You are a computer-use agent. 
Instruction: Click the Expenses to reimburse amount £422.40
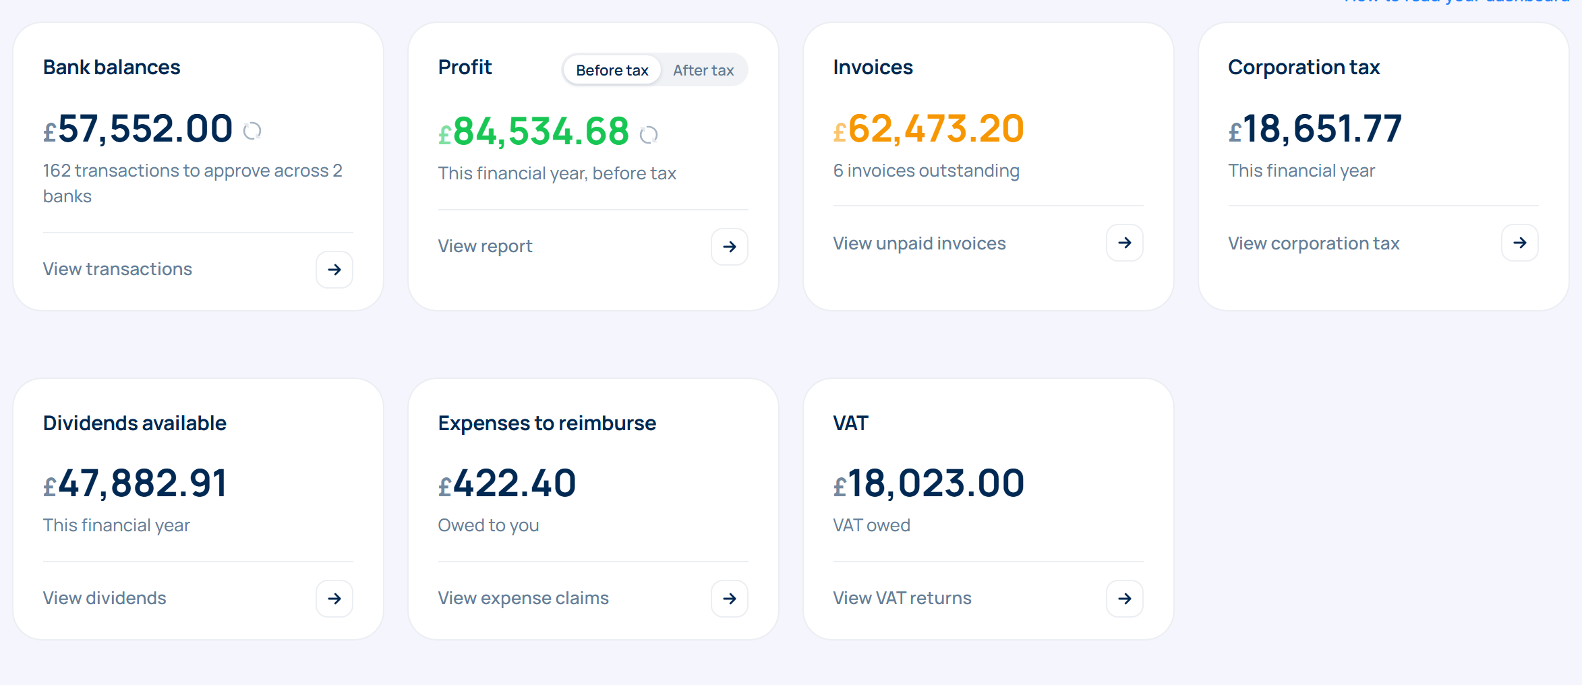click(508, 484)
